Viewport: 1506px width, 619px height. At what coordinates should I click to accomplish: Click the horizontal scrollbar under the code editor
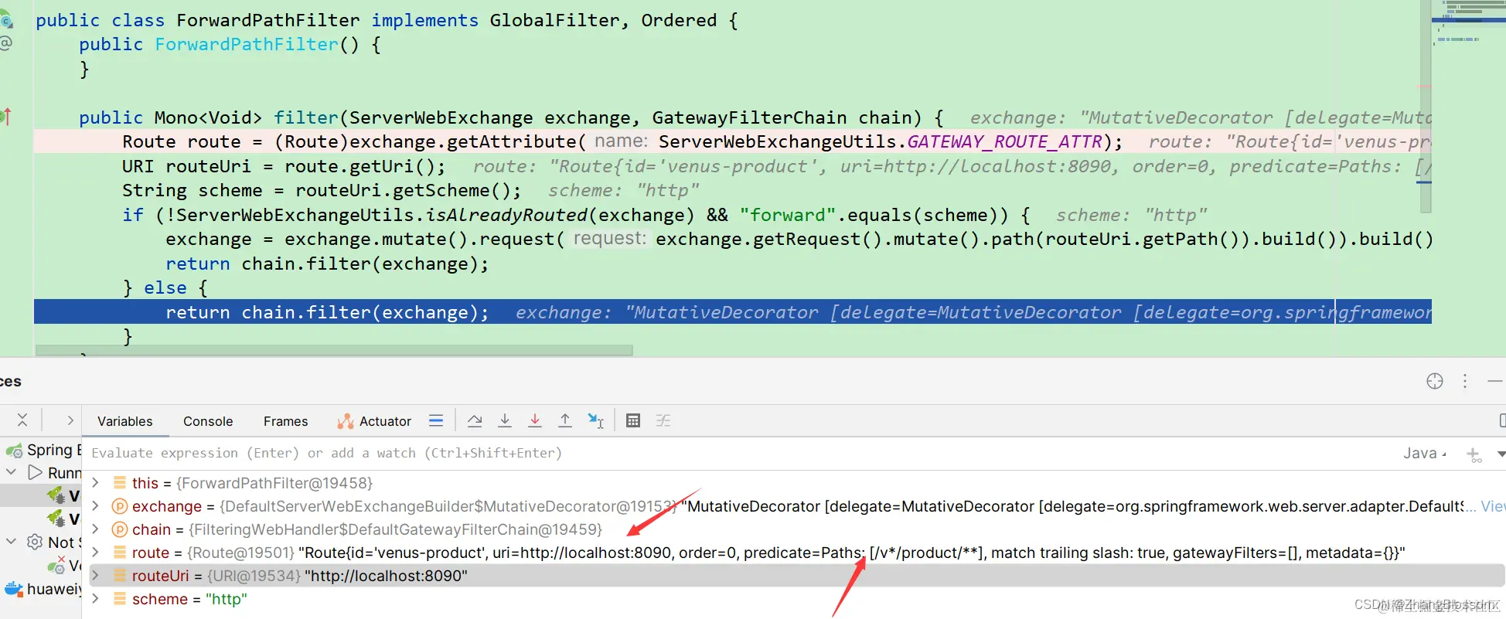334,350
